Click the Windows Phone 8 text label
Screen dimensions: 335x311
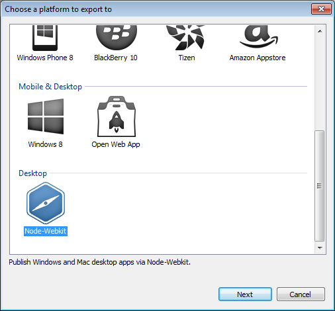coord(45,58)
